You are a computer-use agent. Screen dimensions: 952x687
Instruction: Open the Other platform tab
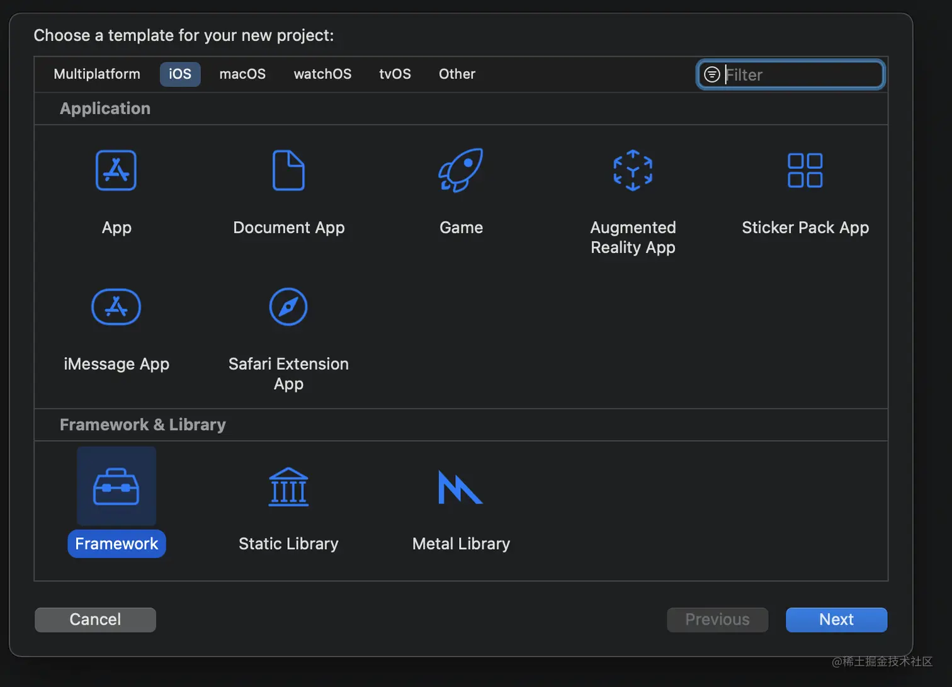(457, 74)
